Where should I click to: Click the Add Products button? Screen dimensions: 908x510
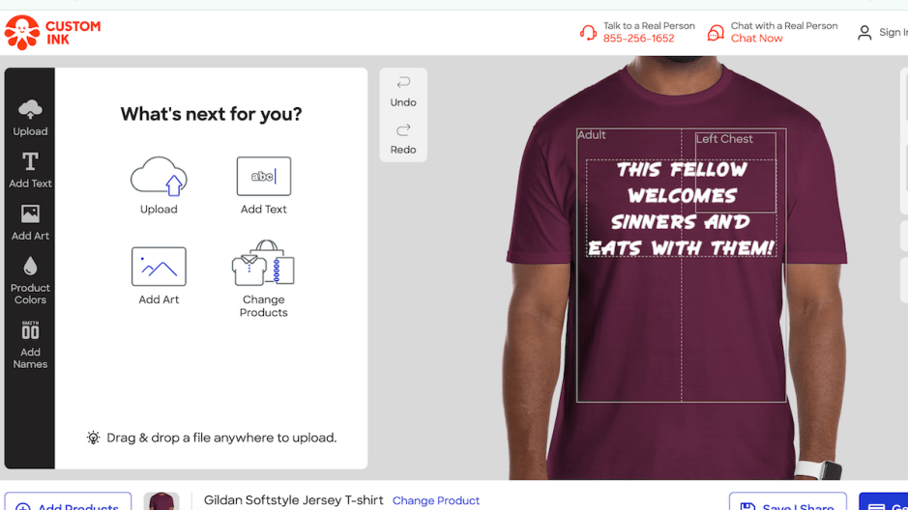68,503
